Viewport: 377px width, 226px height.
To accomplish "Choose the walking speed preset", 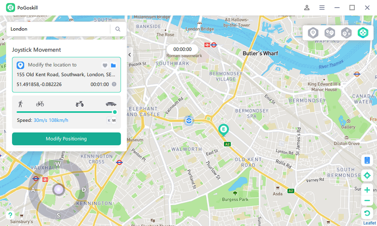I will [21, 104].
